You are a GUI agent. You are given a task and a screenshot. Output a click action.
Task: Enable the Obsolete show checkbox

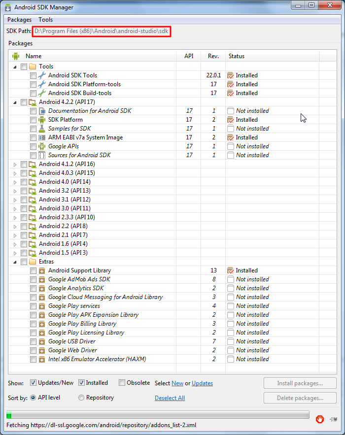click(122, 383)
